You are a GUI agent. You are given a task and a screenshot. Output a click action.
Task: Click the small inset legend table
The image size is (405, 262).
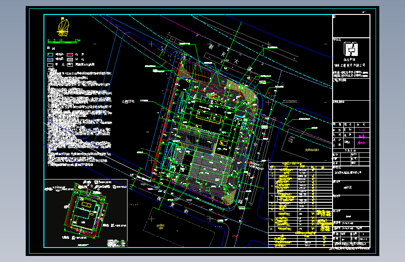[x=117, y=243]
